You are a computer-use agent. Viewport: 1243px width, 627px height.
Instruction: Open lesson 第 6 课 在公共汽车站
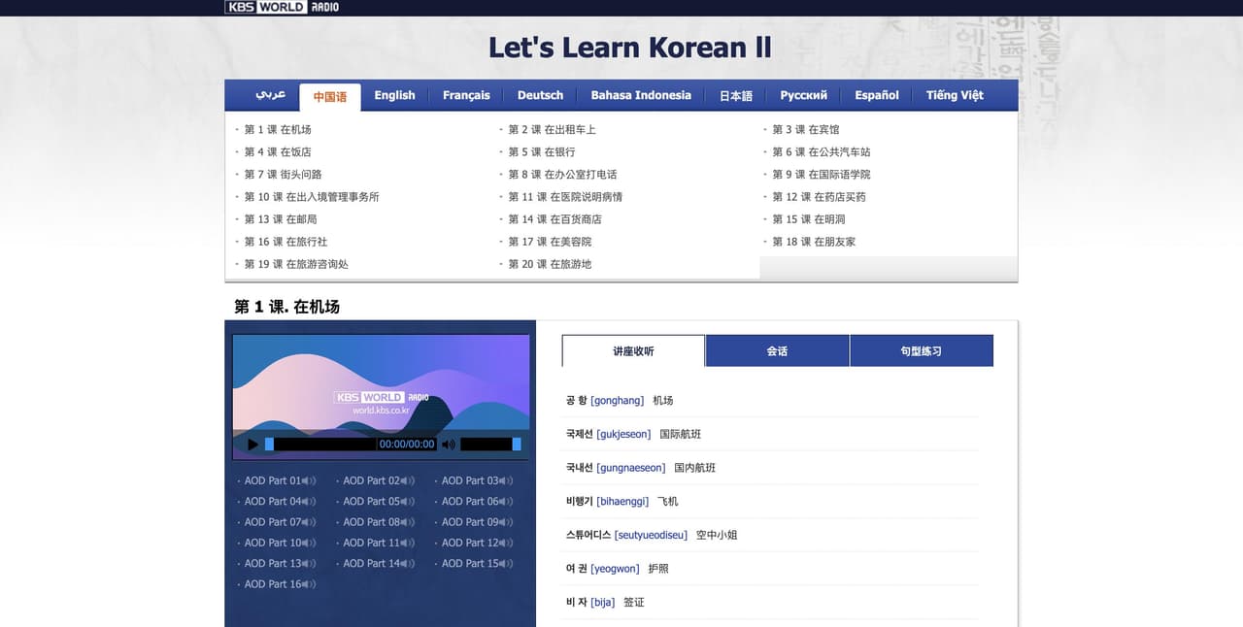pyautogui.click(x=822, y=151)
